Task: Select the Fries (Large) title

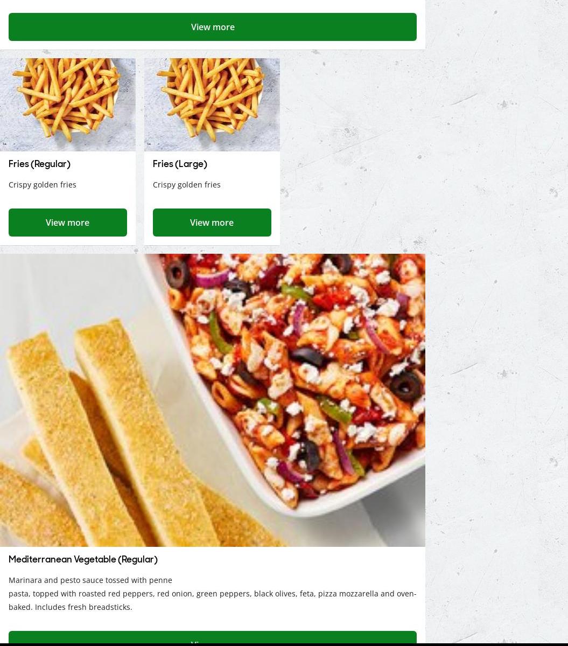Action: pos(180,164)
